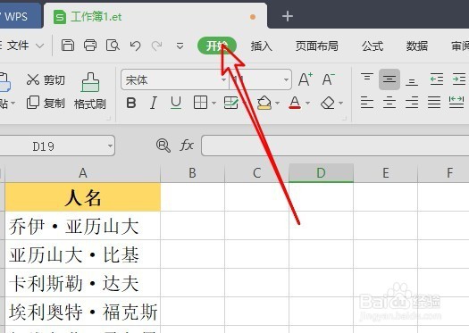Decrease font size with A- icon
The image size is (469, 333).
click(328, 79)
